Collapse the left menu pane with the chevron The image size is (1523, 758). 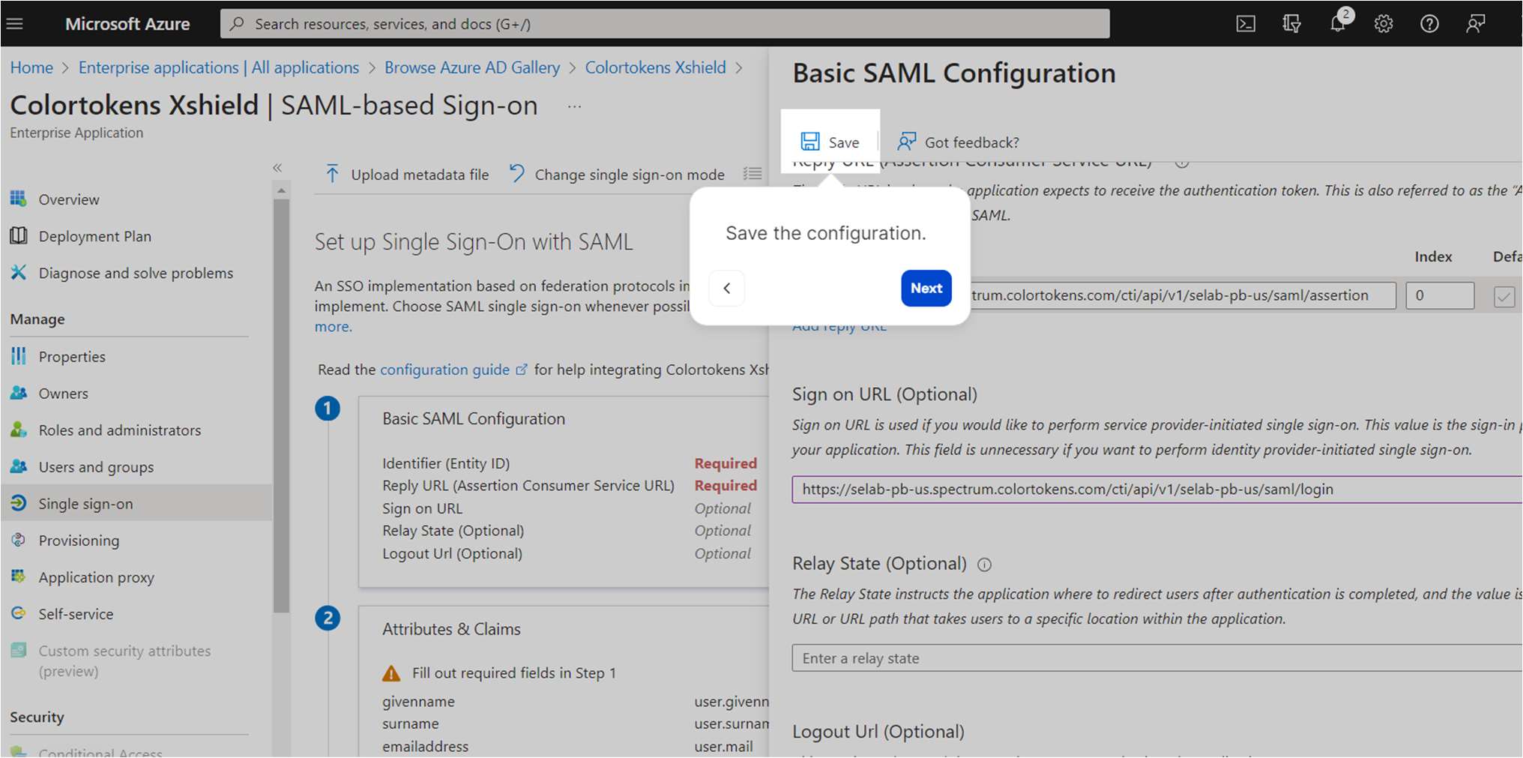click(x=277, y=167)
